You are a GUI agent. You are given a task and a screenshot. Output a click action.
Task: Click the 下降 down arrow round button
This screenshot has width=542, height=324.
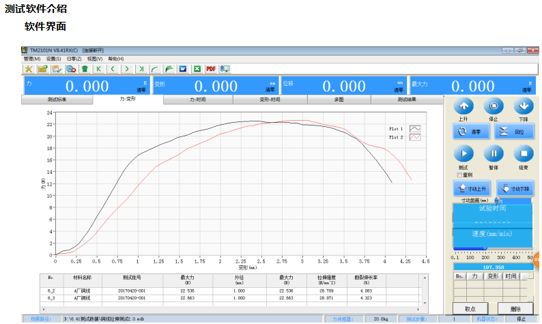click(x=524, y=106)
